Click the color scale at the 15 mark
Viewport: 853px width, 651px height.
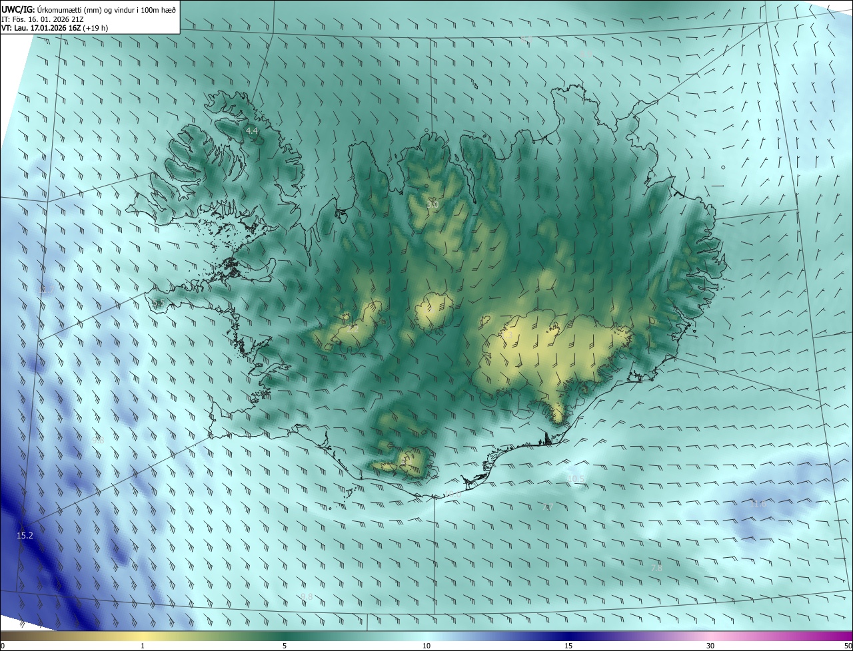tap(568, 646)
